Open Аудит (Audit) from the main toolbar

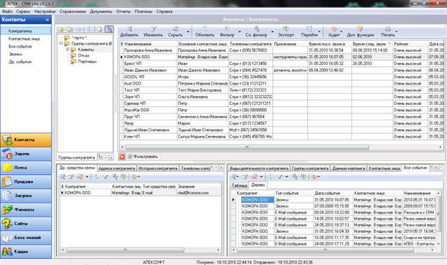(334, 29)
